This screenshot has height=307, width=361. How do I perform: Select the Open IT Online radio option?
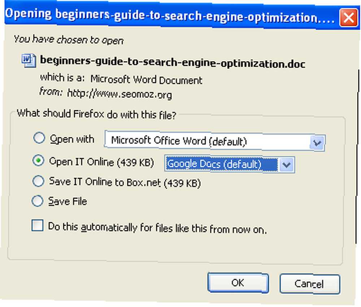[x=38, y=160]
